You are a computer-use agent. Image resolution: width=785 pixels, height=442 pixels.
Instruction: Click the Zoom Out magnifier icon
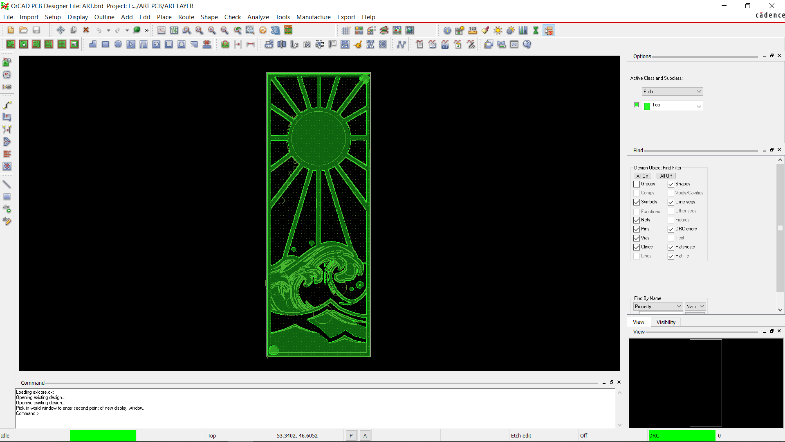pyautogui.click(x=224, y=30)
